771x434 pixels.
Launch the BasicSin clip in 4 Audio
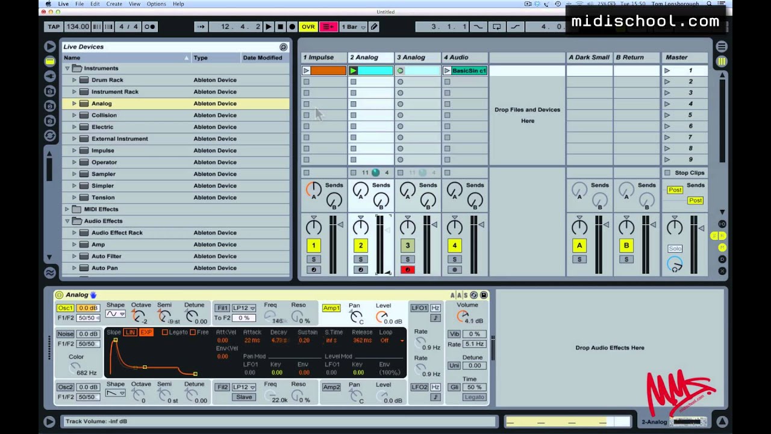point(447,71)
